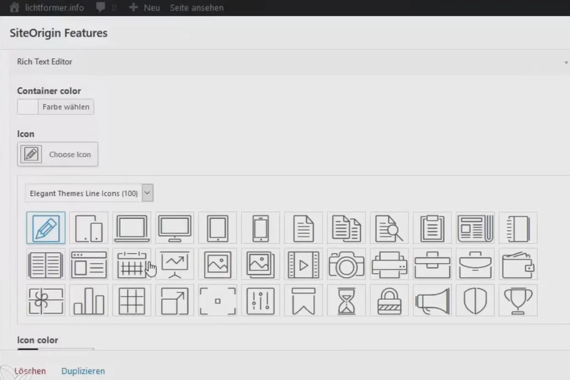Screen dimensions: 570x380
Task: Pick the calendar icon
Action: tap(132, 264)
